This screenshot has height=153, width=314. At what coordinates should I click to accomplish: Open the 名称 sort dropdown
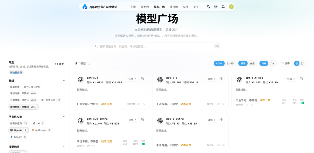286,63
